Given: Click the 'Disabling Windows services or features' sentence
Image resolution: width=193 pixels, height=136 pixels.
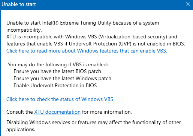Looking at the screenshot, I should point(51,123).
